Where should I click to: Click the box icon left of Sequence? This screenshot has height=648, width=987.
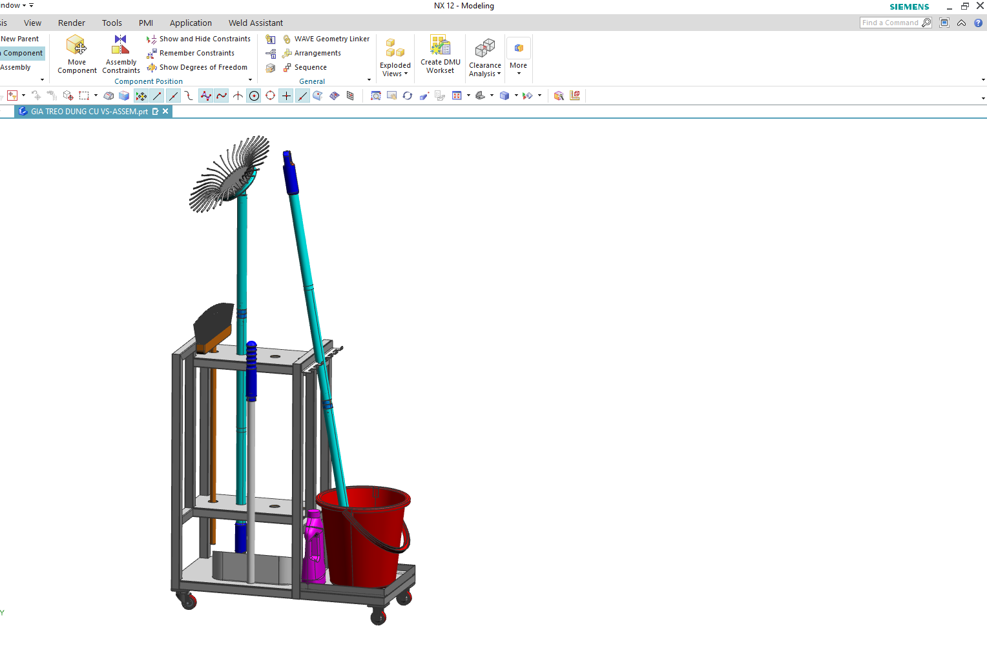(271, 68)
